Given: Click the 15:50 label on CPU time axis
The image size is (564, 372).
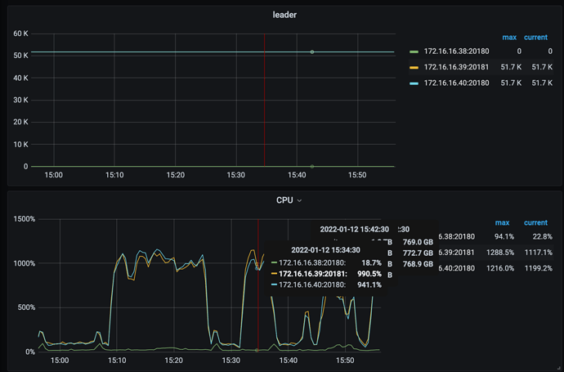Looking at the screenshot, I should tap(345, 361).
